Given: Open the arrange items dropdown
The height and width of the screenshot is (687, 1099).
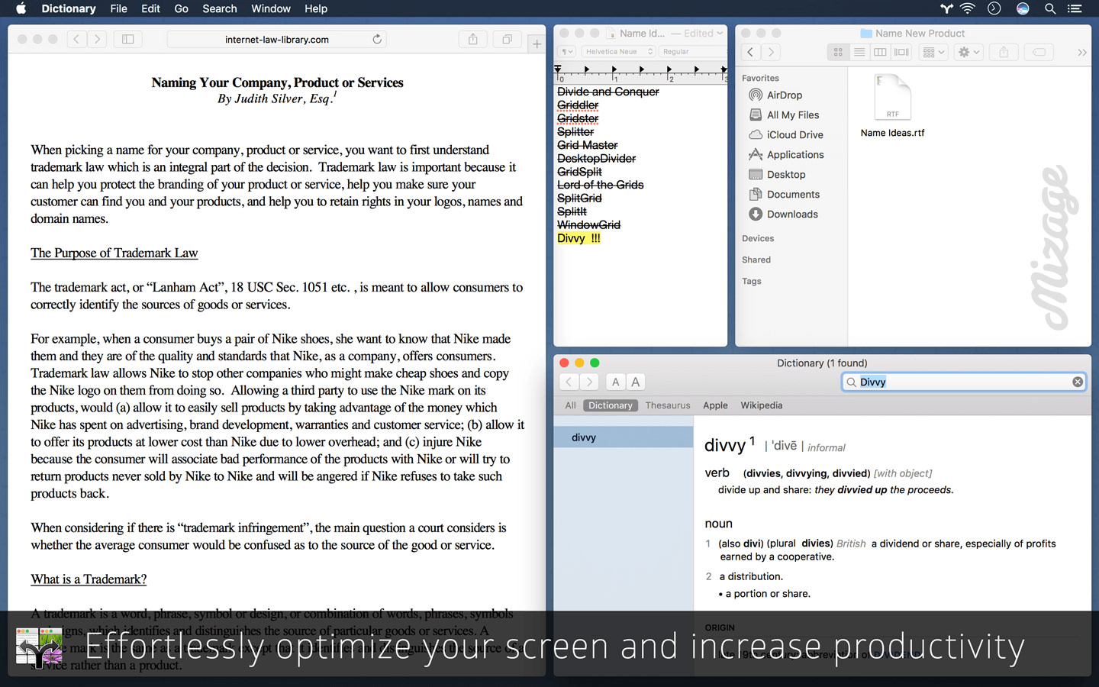Looking at the screenshot, I should pyautogui.click(x=933, y=52).
